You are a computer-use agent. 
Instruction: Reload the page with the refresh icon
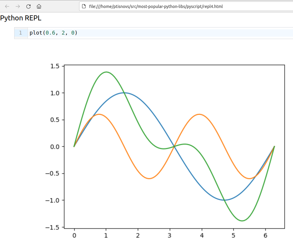point(28,7)
